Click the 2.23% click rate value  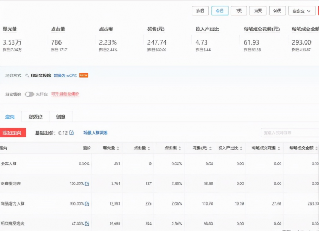(108, 42)
